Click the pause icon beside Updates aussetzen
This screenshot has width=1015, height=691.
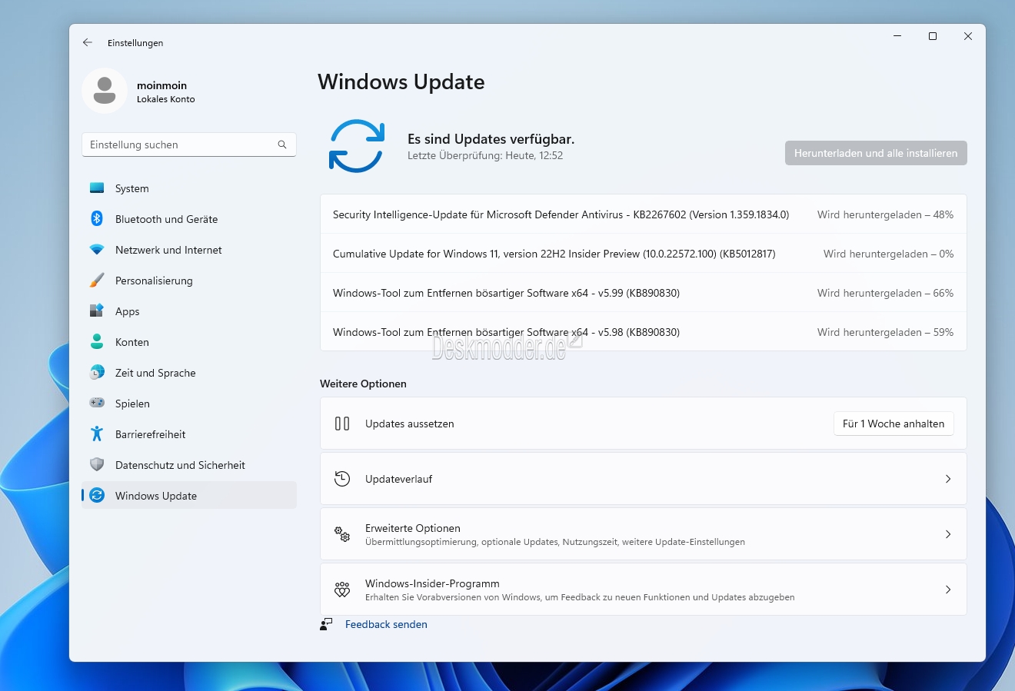point(342,424)
